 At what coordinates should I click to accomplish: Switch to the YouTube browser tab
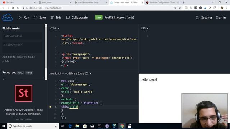point(19,3)
